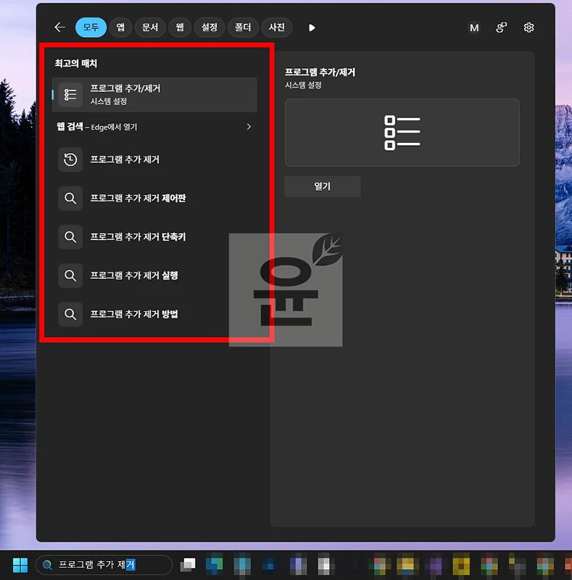
Task: Show more filters with the play arrow
Action: click(312, 28)
